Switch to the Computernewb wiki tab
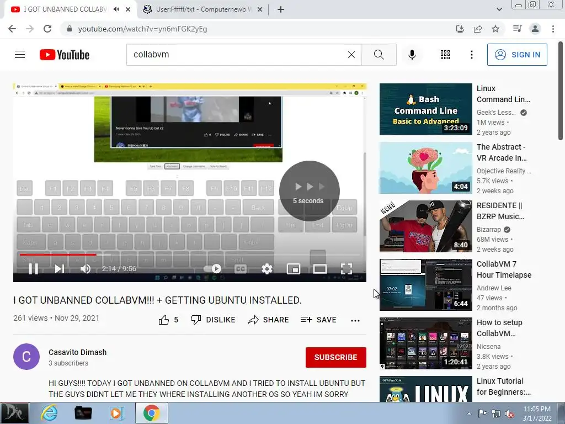Image resolution: width=565 pixels, height=424 pixels. click(x=204, y=9)
